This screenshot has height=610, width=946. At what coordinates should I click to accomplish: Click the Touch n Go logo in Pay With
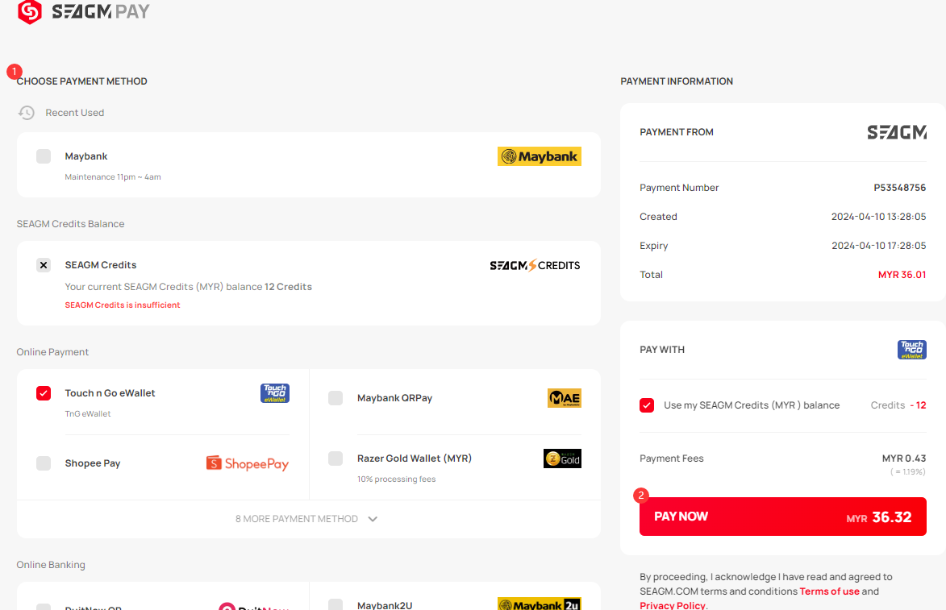tap(911, 350)
